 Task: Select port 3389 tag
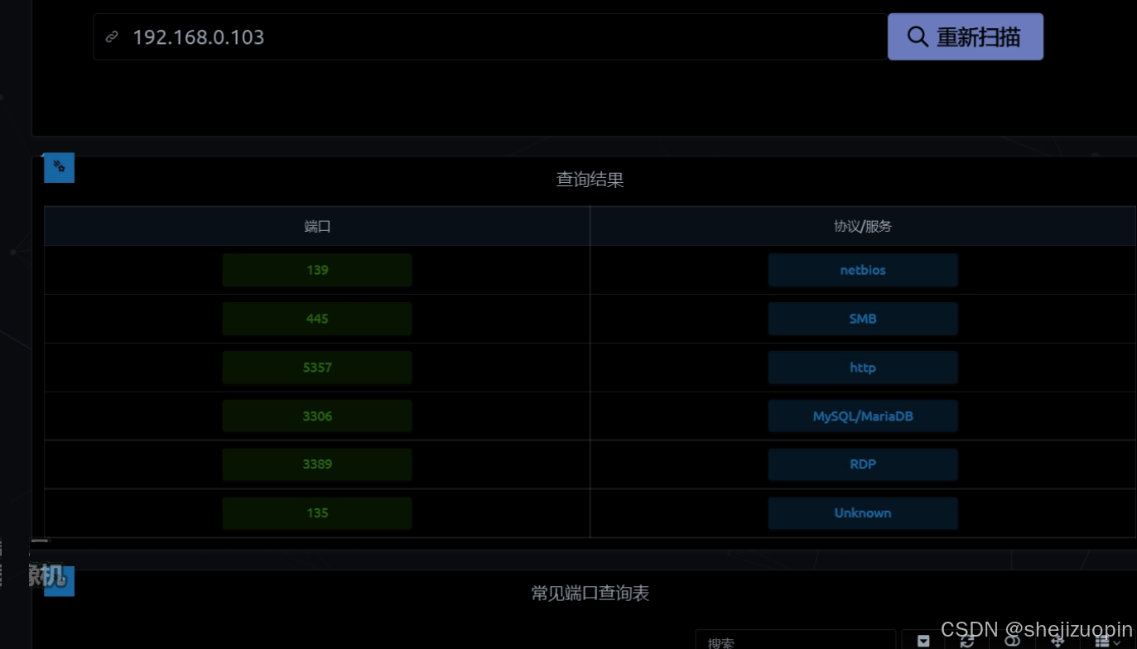(x=317, y=464)
